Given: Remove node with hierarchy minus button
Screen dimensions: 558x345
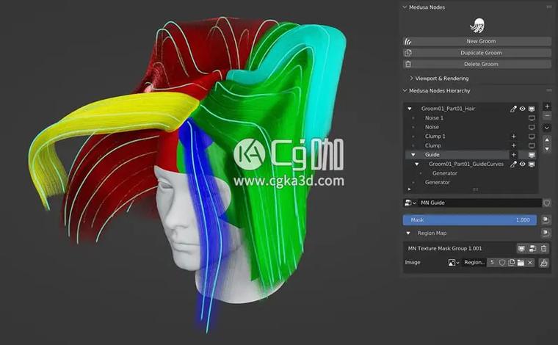Looking at the screenshot, I should (547, 116).
